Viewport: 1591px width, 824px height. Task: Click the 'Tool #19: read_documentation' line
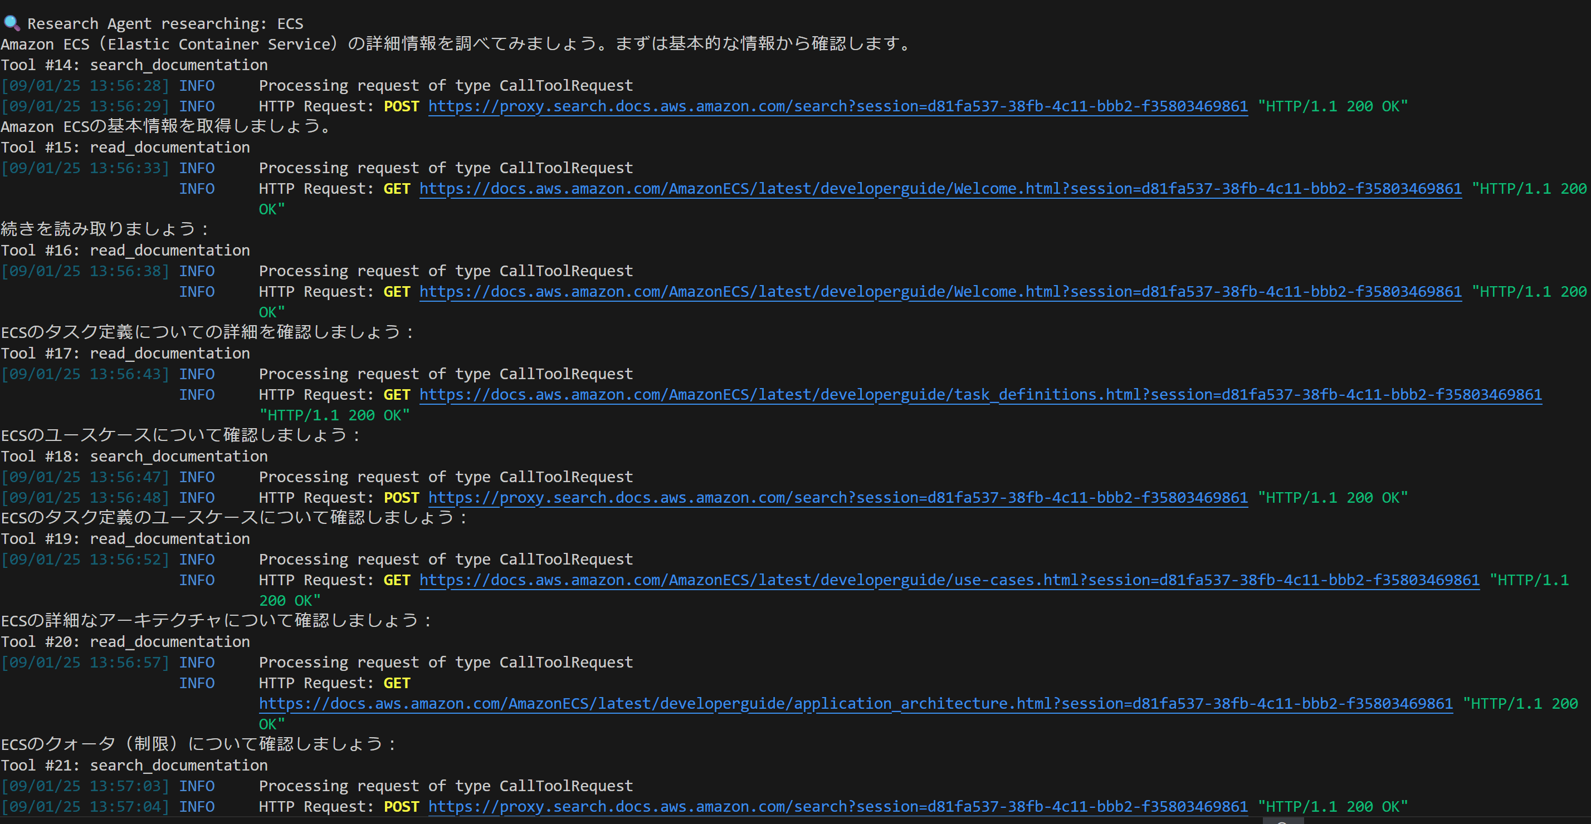coord(125,539)
